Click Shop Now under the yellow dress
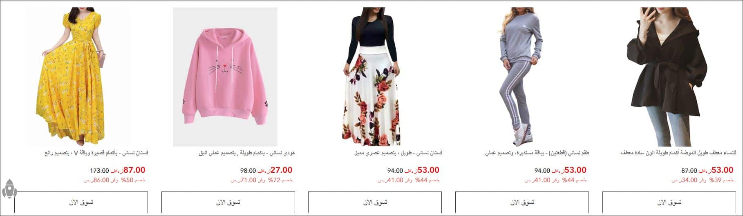 [81, 202]
